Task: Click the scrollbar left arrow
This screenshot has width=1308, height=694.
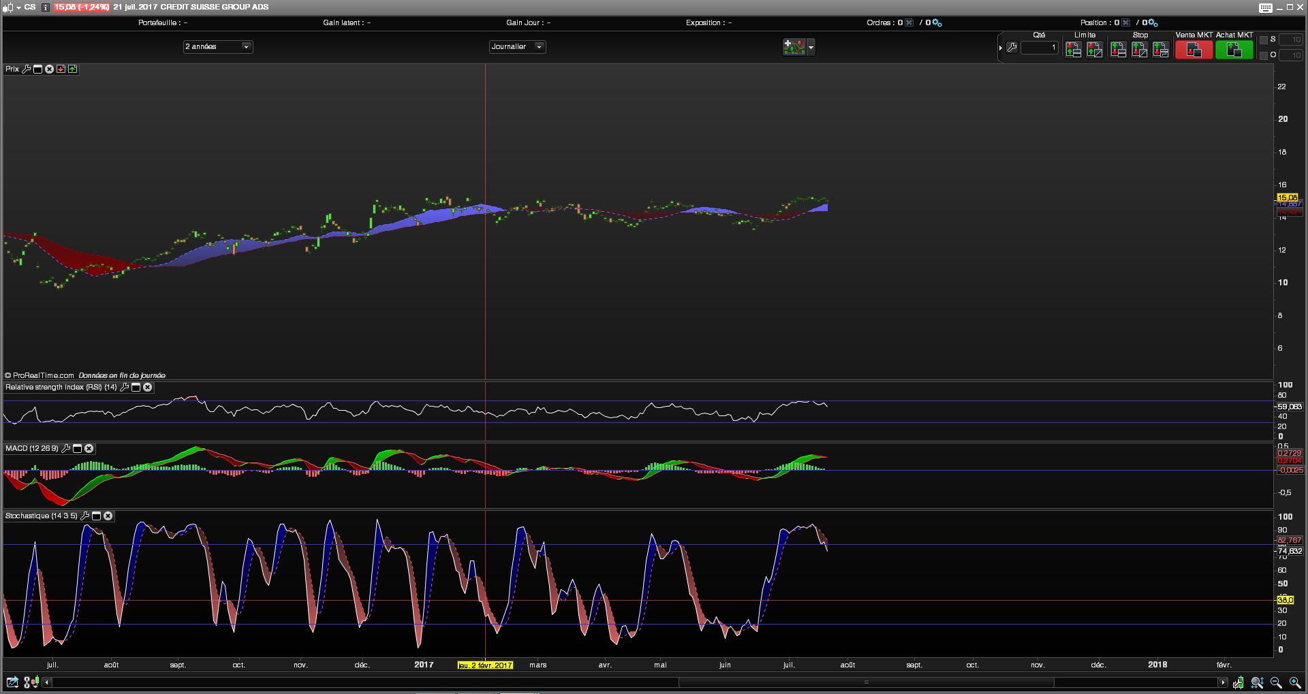Action: tap(47, 682)
